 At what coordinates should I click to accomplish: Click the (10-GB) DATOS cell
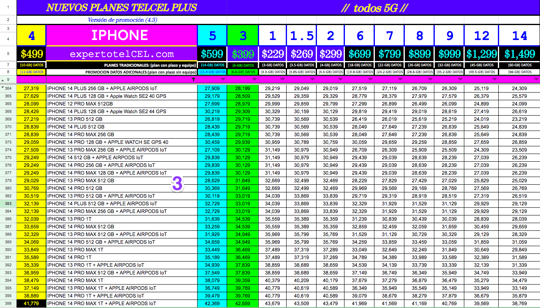(x=32, y=65)
